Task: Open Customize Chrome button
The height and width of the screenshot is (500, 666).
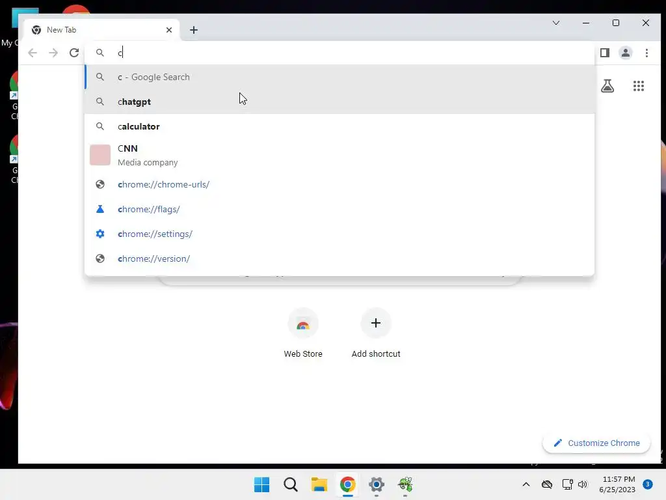Action: pyautogui.click(x=596, y=443)
